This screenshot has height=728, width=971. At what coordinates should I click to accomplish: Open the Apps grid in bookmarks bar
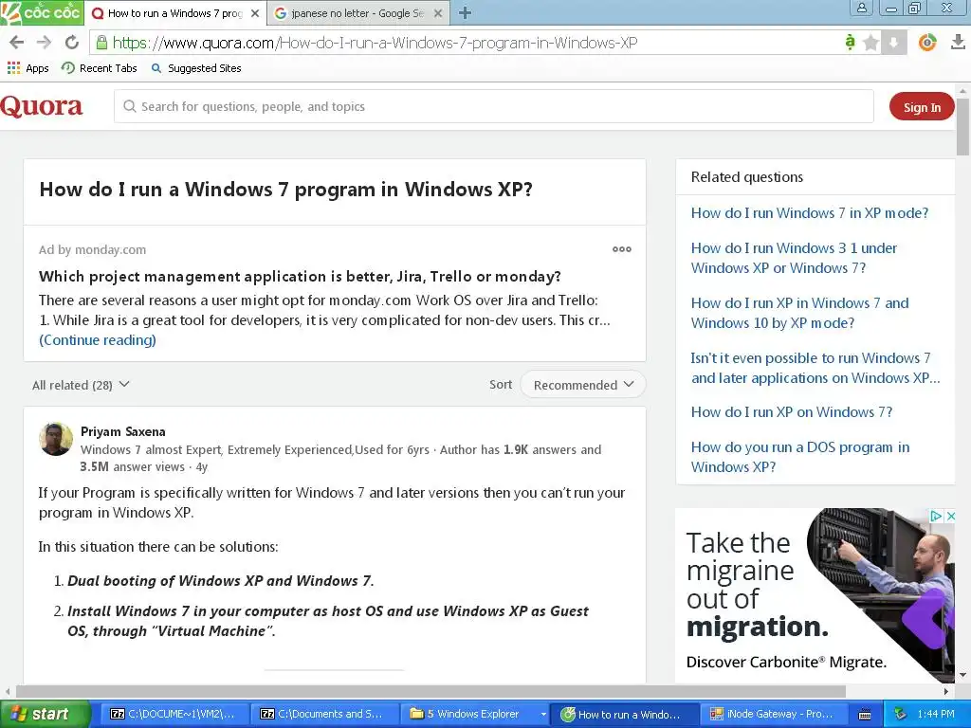coord(27,68)
